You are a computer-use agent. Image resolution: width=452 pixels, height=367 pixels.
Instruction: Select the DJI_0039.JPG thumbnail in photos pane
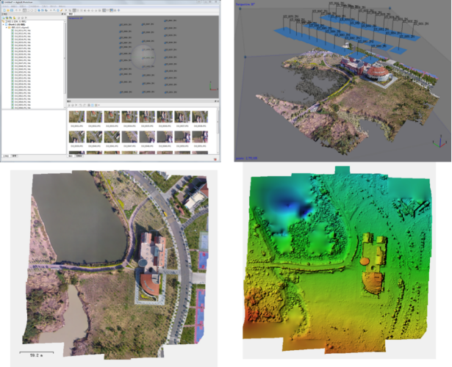76,137
